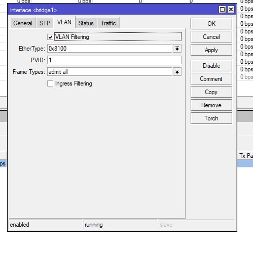Disable the bridge1 interface

click(211, 66)
